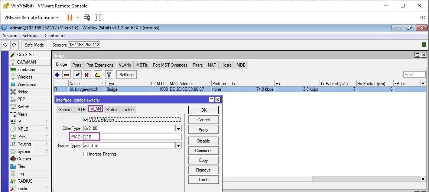429x192 pixels.
Task: Open the Settings menu in menu bar
Action: pos(30,36)
